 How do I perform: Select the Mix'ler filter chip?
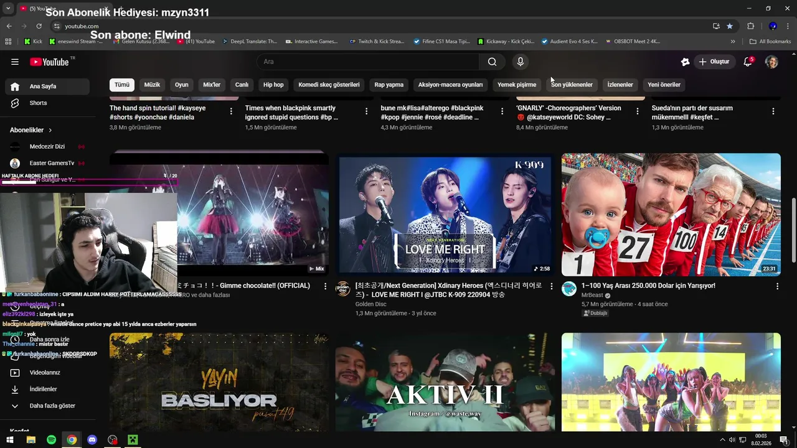click(x=212, y=85)
